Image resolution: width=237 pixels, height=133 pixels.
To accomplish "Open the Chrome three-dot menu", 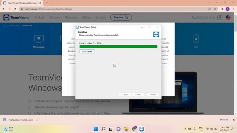I will click(x=233, y=9).
